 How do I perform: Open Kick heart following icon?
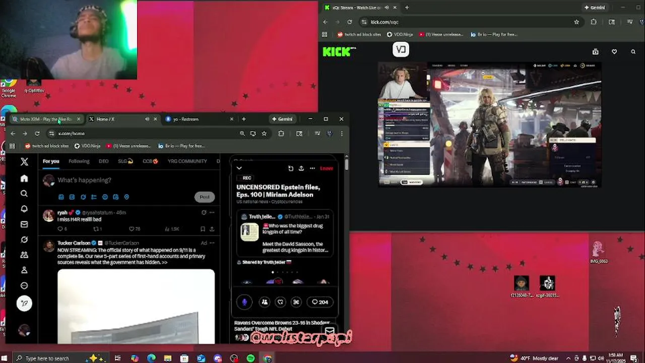[614, 51]
